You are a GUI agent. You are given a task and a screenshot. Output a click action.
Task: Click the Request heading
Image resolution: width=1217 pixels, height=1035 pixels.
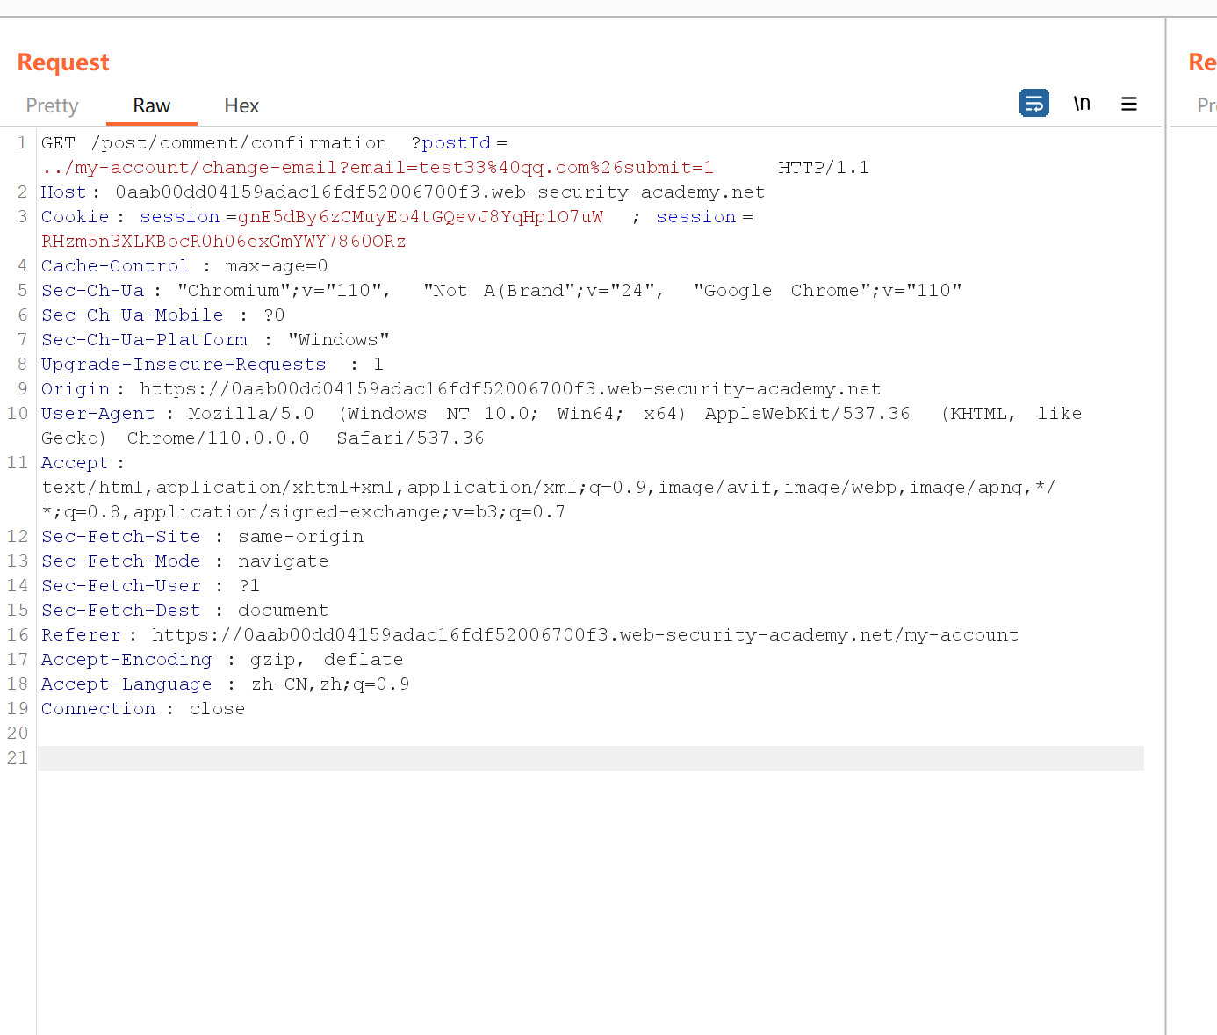(62, 62)
